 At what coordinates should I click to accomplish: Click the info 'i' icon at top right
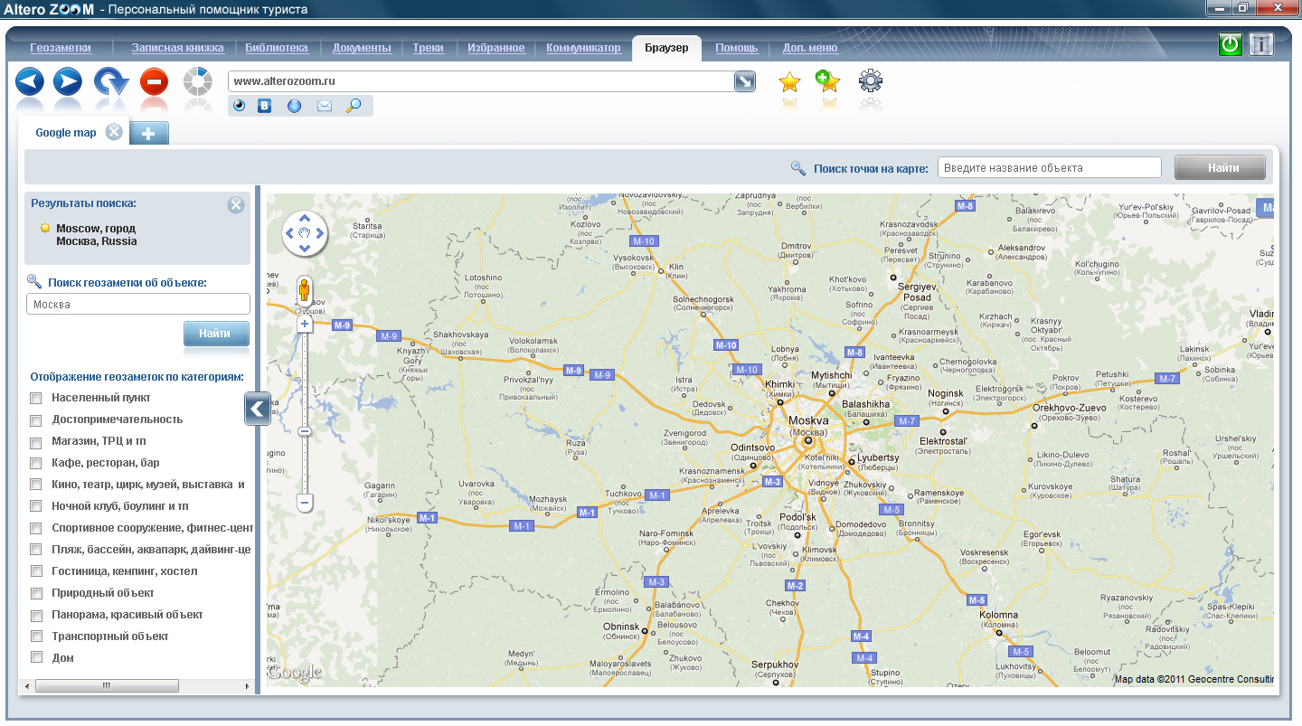(x=1261, y=44)
